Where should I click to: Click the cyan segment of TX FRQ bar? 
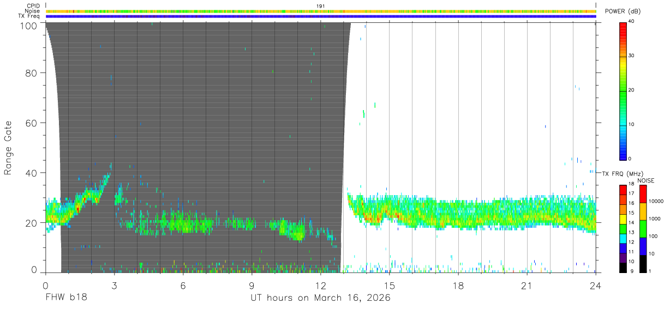623,238
